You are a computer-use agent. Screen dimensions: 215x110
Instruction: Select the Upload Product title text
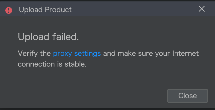tap(45, 10)
